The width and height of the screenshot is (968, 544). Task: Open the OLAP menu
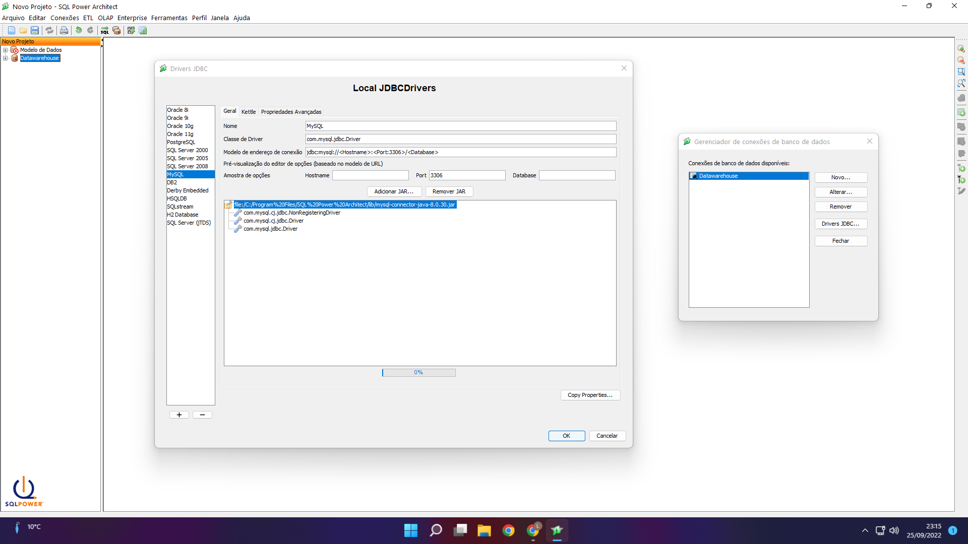(x=105, y=18)
